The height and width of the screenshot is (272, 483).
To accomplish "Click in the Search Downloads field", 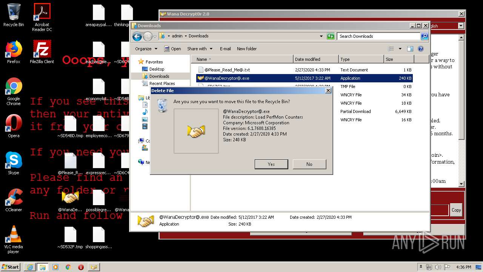I will (x=378, y=36).
